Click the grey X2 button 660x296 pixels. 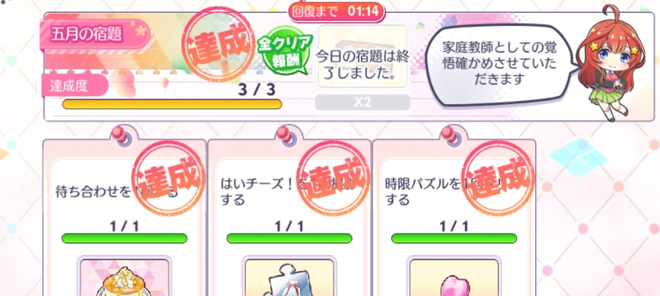(x=362, y=102)
